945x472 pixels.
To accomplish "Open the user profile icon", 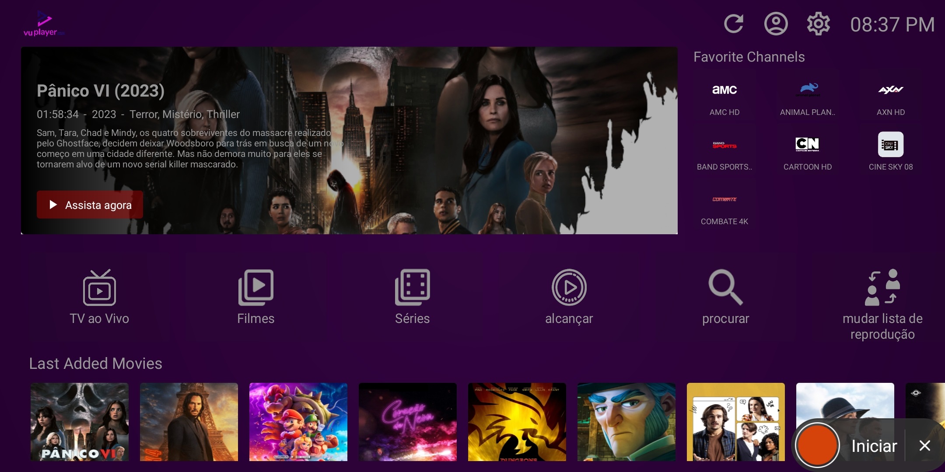I will (x=776, y=24).
